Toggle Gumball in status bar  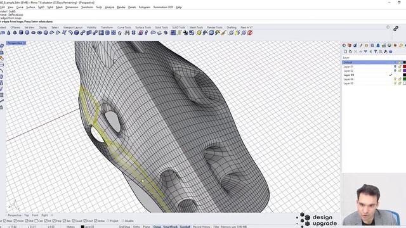point(185,227)
